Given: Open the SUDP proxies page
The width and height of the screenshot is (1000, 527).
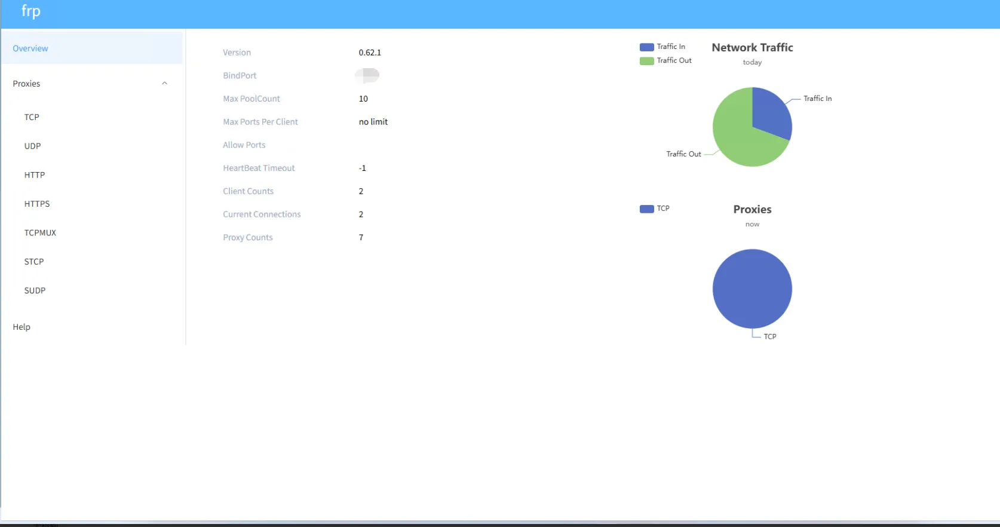Looking at the screenshot, I should (x=35, y=290).
